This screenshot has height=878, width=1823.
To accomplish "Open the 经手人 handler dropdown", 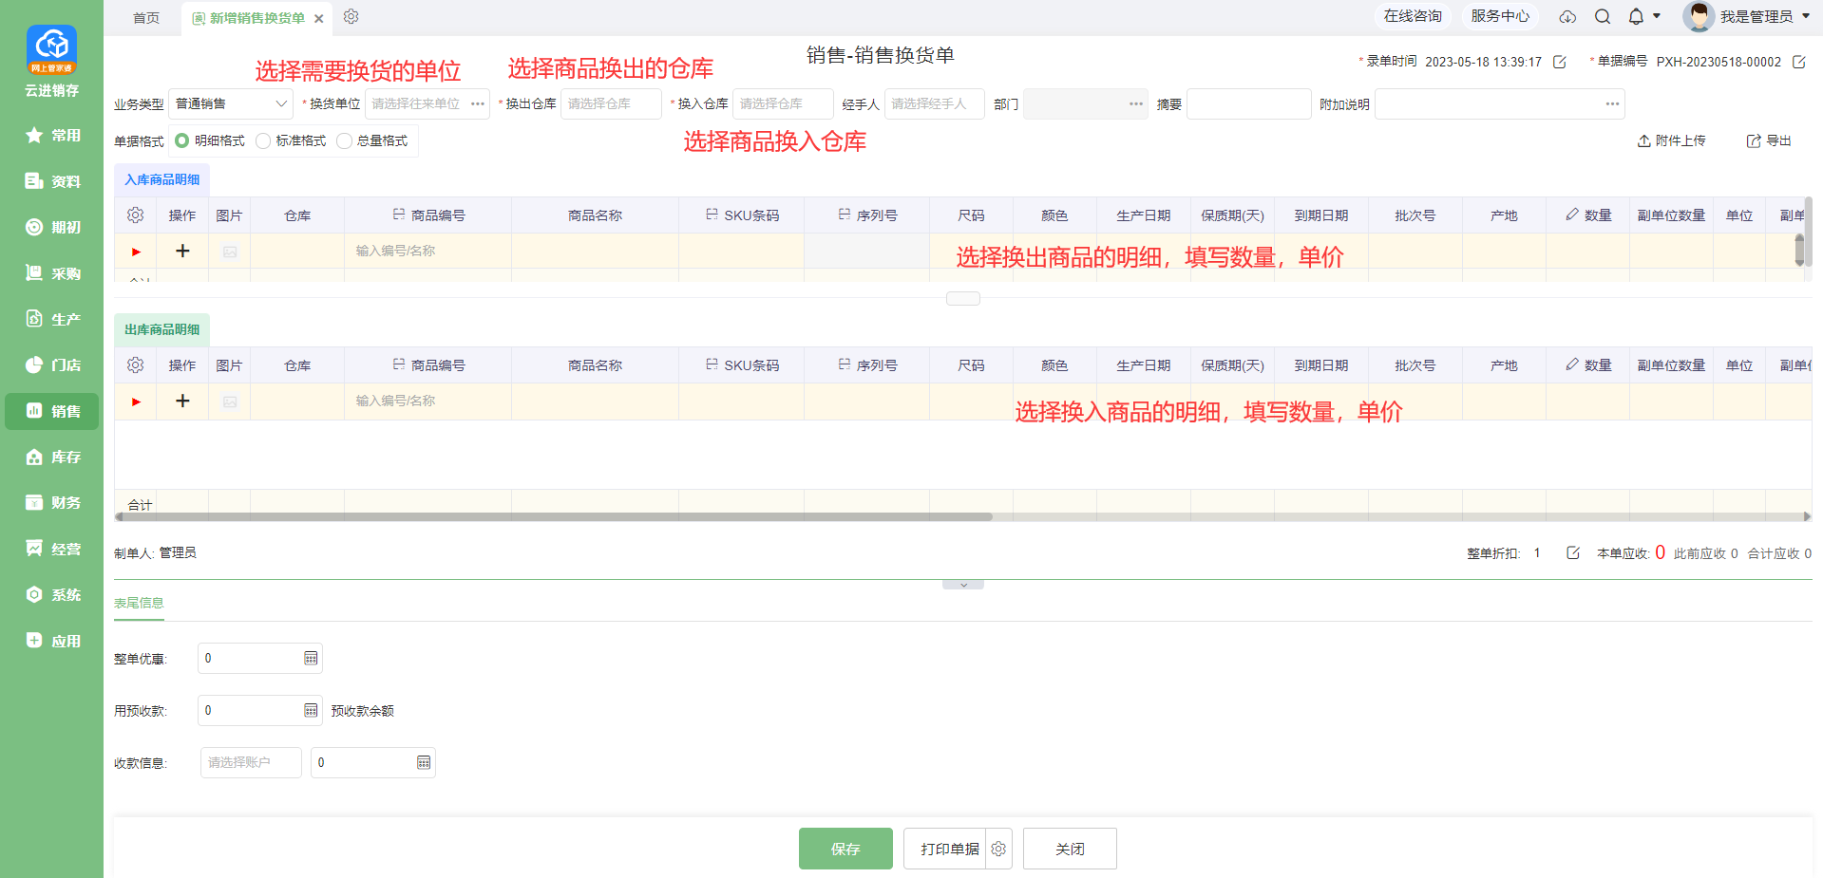I will (x=934, y=103).
